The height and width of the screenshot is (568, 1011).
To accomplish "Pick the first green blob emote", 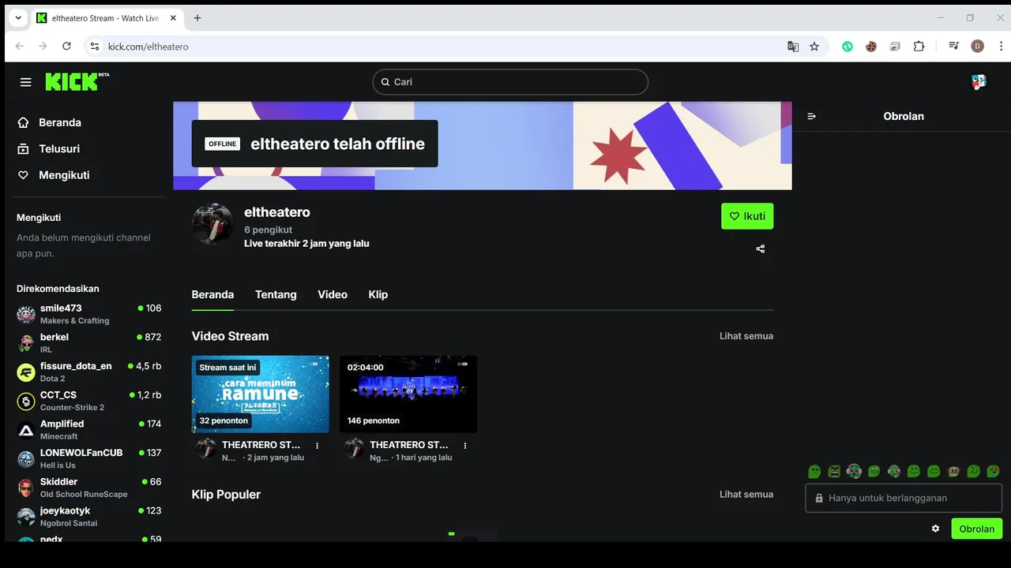I will [814, 471].
